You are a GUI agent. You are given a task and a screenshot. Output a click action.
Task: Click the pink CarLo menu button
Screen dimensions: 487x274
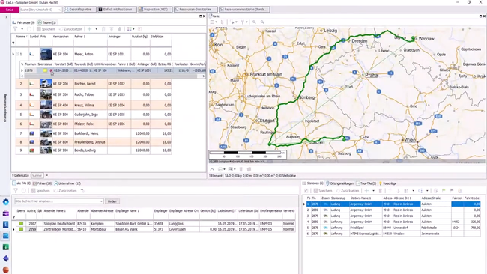coord(10,10)
